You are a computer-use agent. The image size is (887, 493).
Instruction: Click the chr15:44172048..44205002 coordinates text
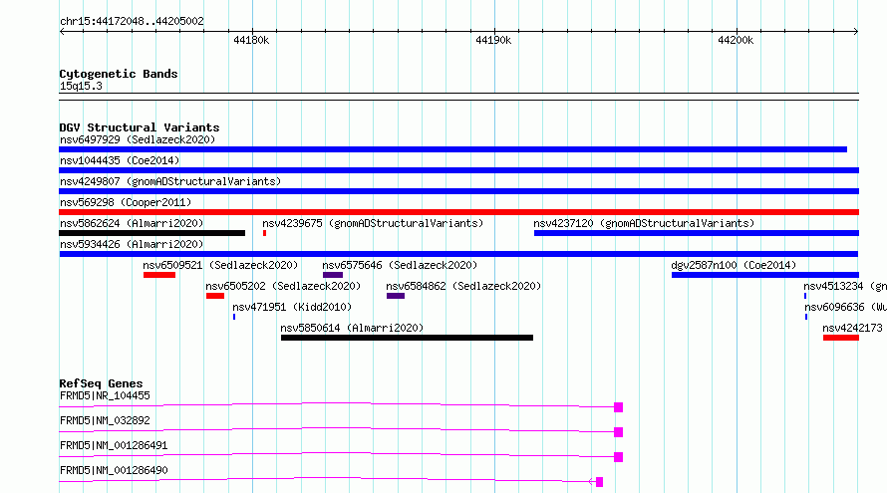point(132,21)
